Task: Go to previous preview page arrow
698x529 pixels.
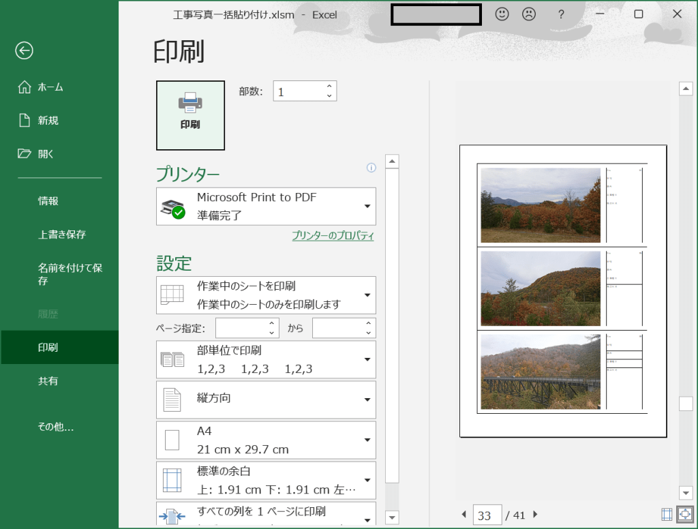Action: coord(464,515)
